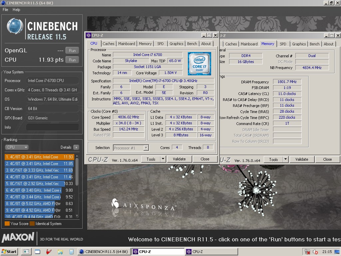The image size is (341, 256).
Task: Switch to Graphics tab in front CPU-Z
Action: (x=176, y=44)
